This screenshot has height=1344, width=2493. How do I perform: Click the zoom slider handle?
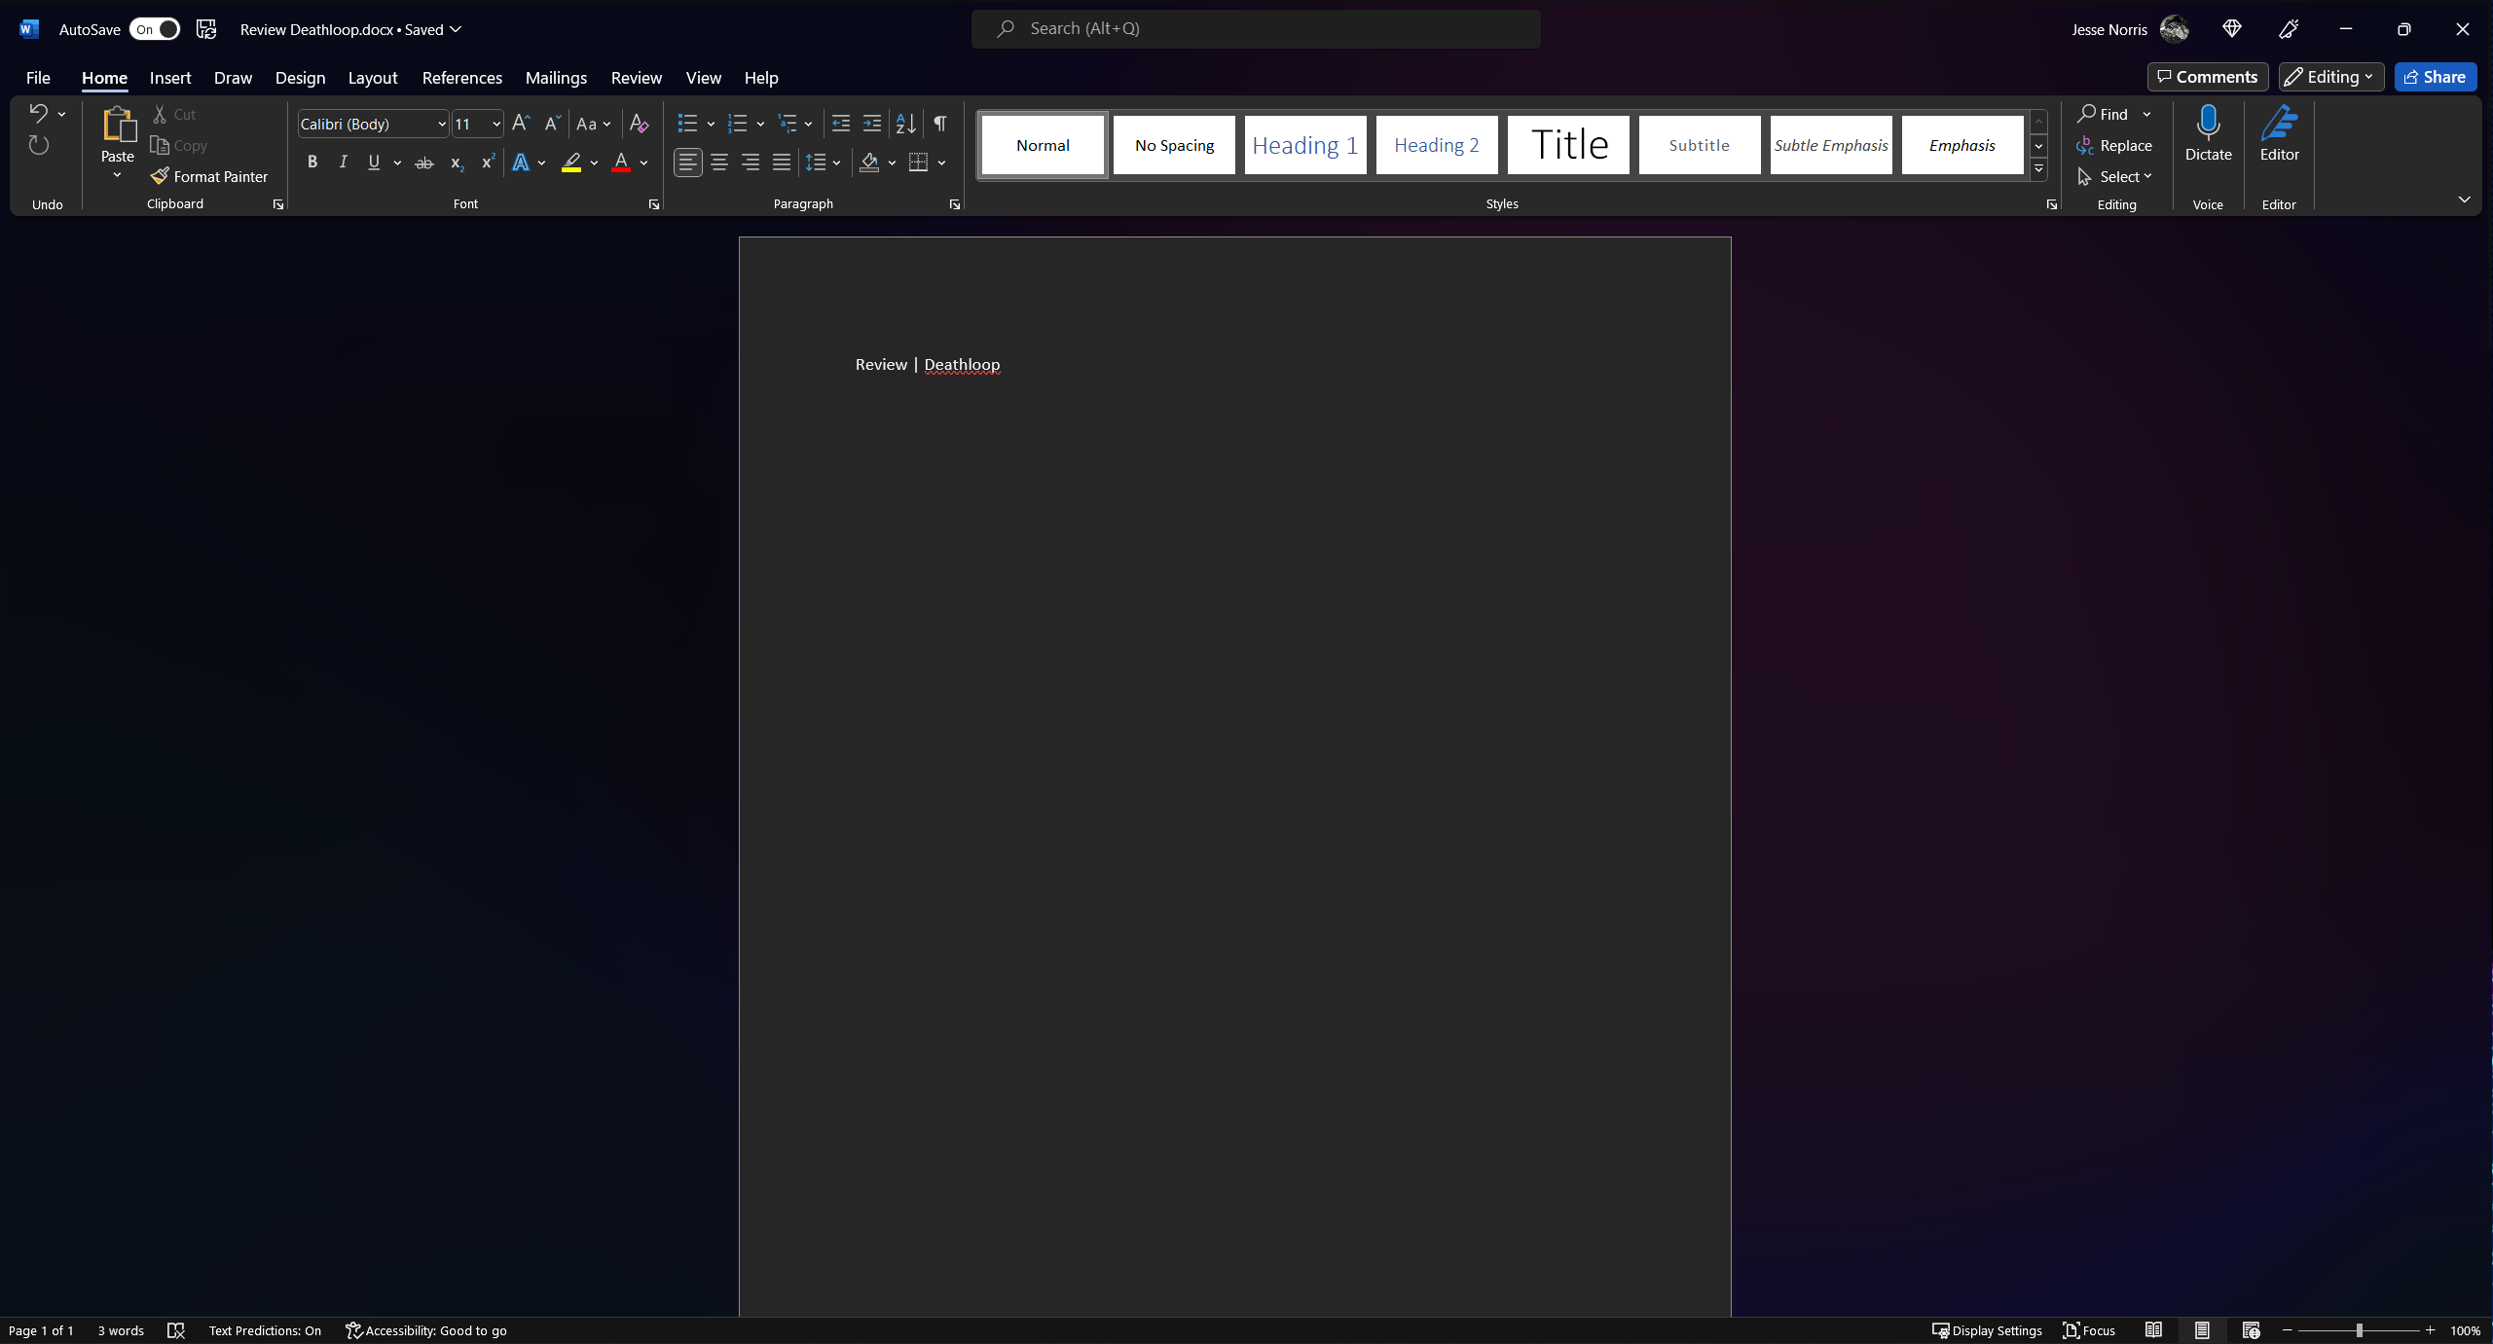pos(2359,1330)
